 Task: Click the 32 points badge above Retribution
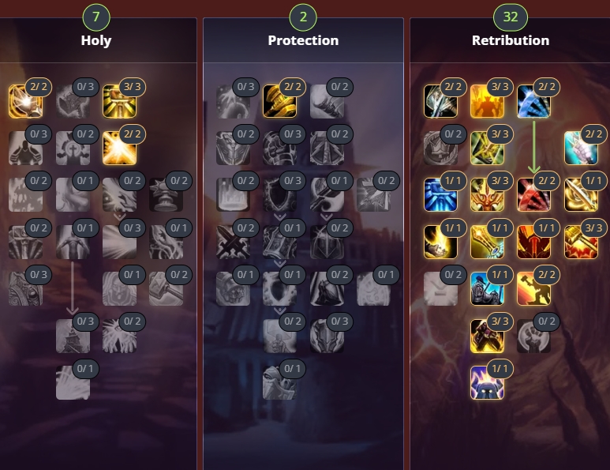tap(511, 17)
